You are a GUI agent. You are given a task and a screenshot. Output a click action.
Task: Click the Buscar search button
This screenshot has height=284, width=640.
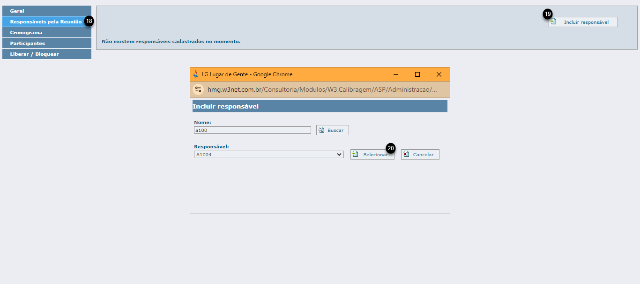click(333, 130)
